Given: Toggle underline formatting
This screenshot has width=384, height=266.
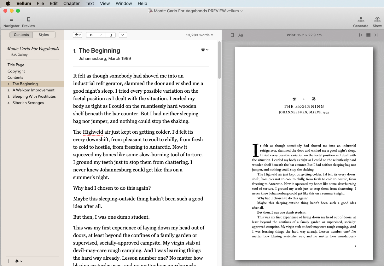Looking at the screenshot, I should coord(110,35).
